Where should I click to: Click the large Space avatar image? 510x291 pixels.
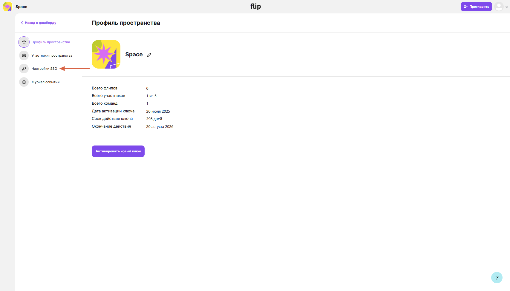(106, 54)
